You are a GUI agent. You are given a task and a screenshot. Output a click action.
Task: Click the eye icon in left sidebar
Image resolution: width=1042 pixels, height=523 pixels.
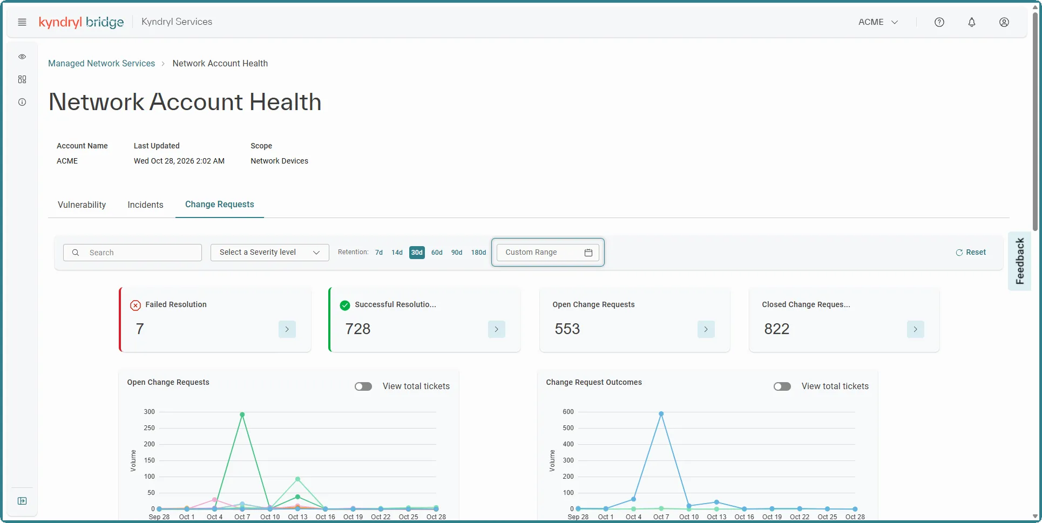[x=22, y=57]
